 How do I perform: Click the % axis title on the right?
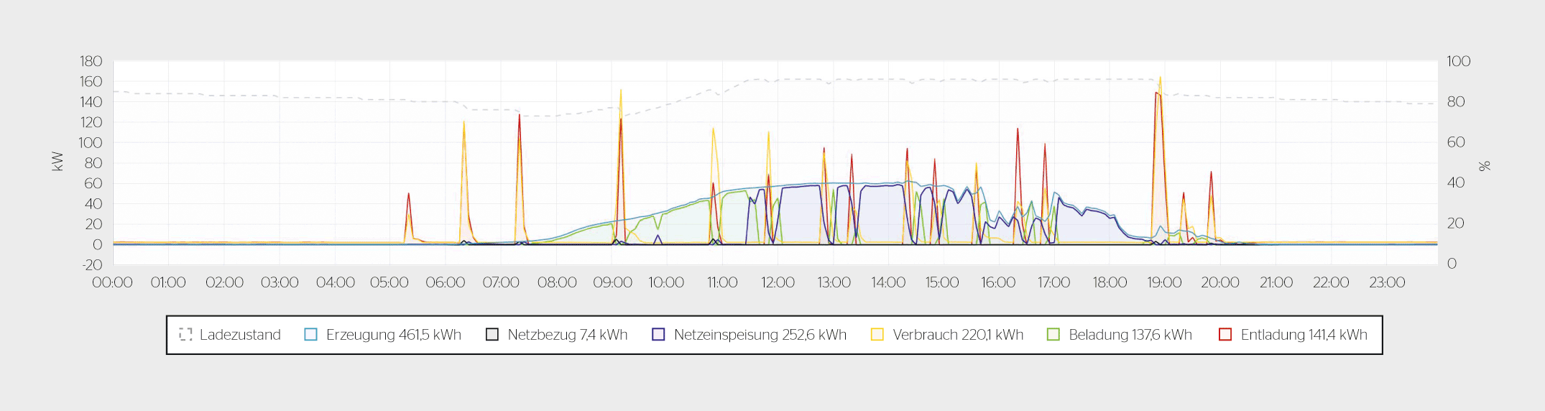tap(1485, 166)
